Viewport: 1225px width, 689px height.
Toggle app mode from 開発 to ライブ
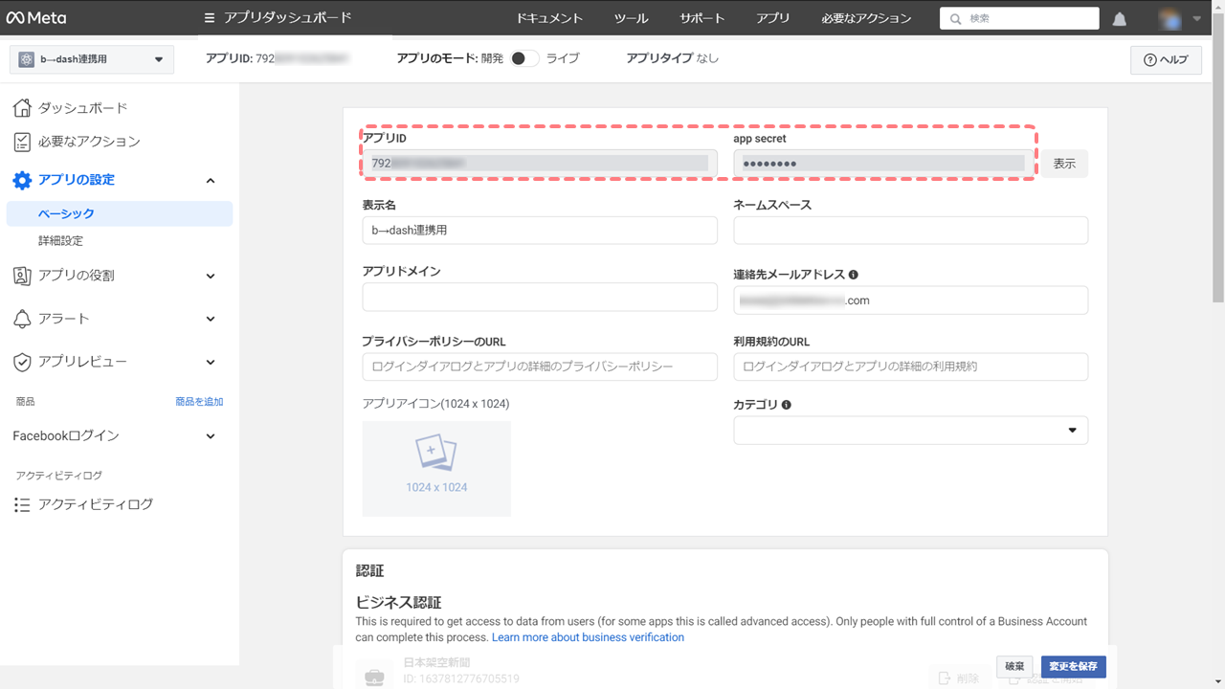click(x=524, y=58)
